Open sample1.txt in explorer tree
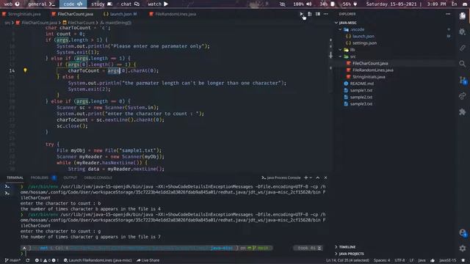 click(361, 90)
